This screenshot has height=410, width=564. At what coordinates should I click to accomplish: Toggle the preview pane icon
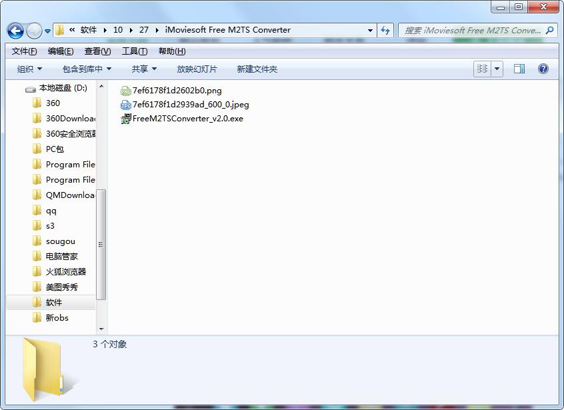(x=519, y=68)
